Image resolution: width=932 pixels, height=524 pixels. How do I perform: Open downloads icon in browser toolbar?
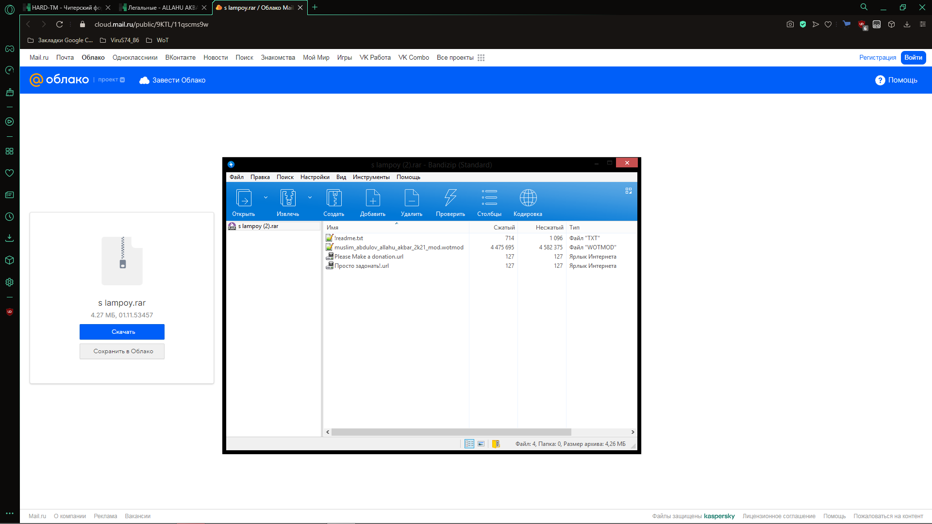tap(907, 24)
